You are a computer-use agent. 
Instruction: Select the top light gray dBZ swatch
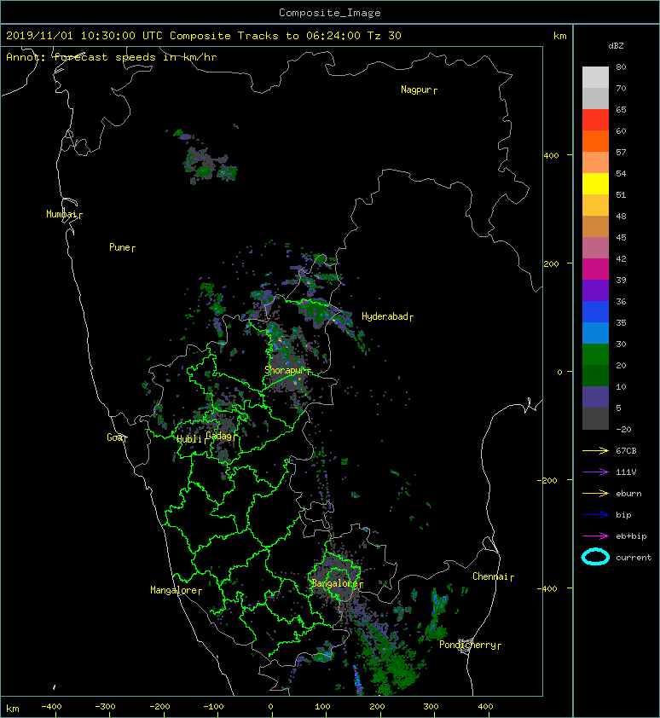[x=595, y=77]
